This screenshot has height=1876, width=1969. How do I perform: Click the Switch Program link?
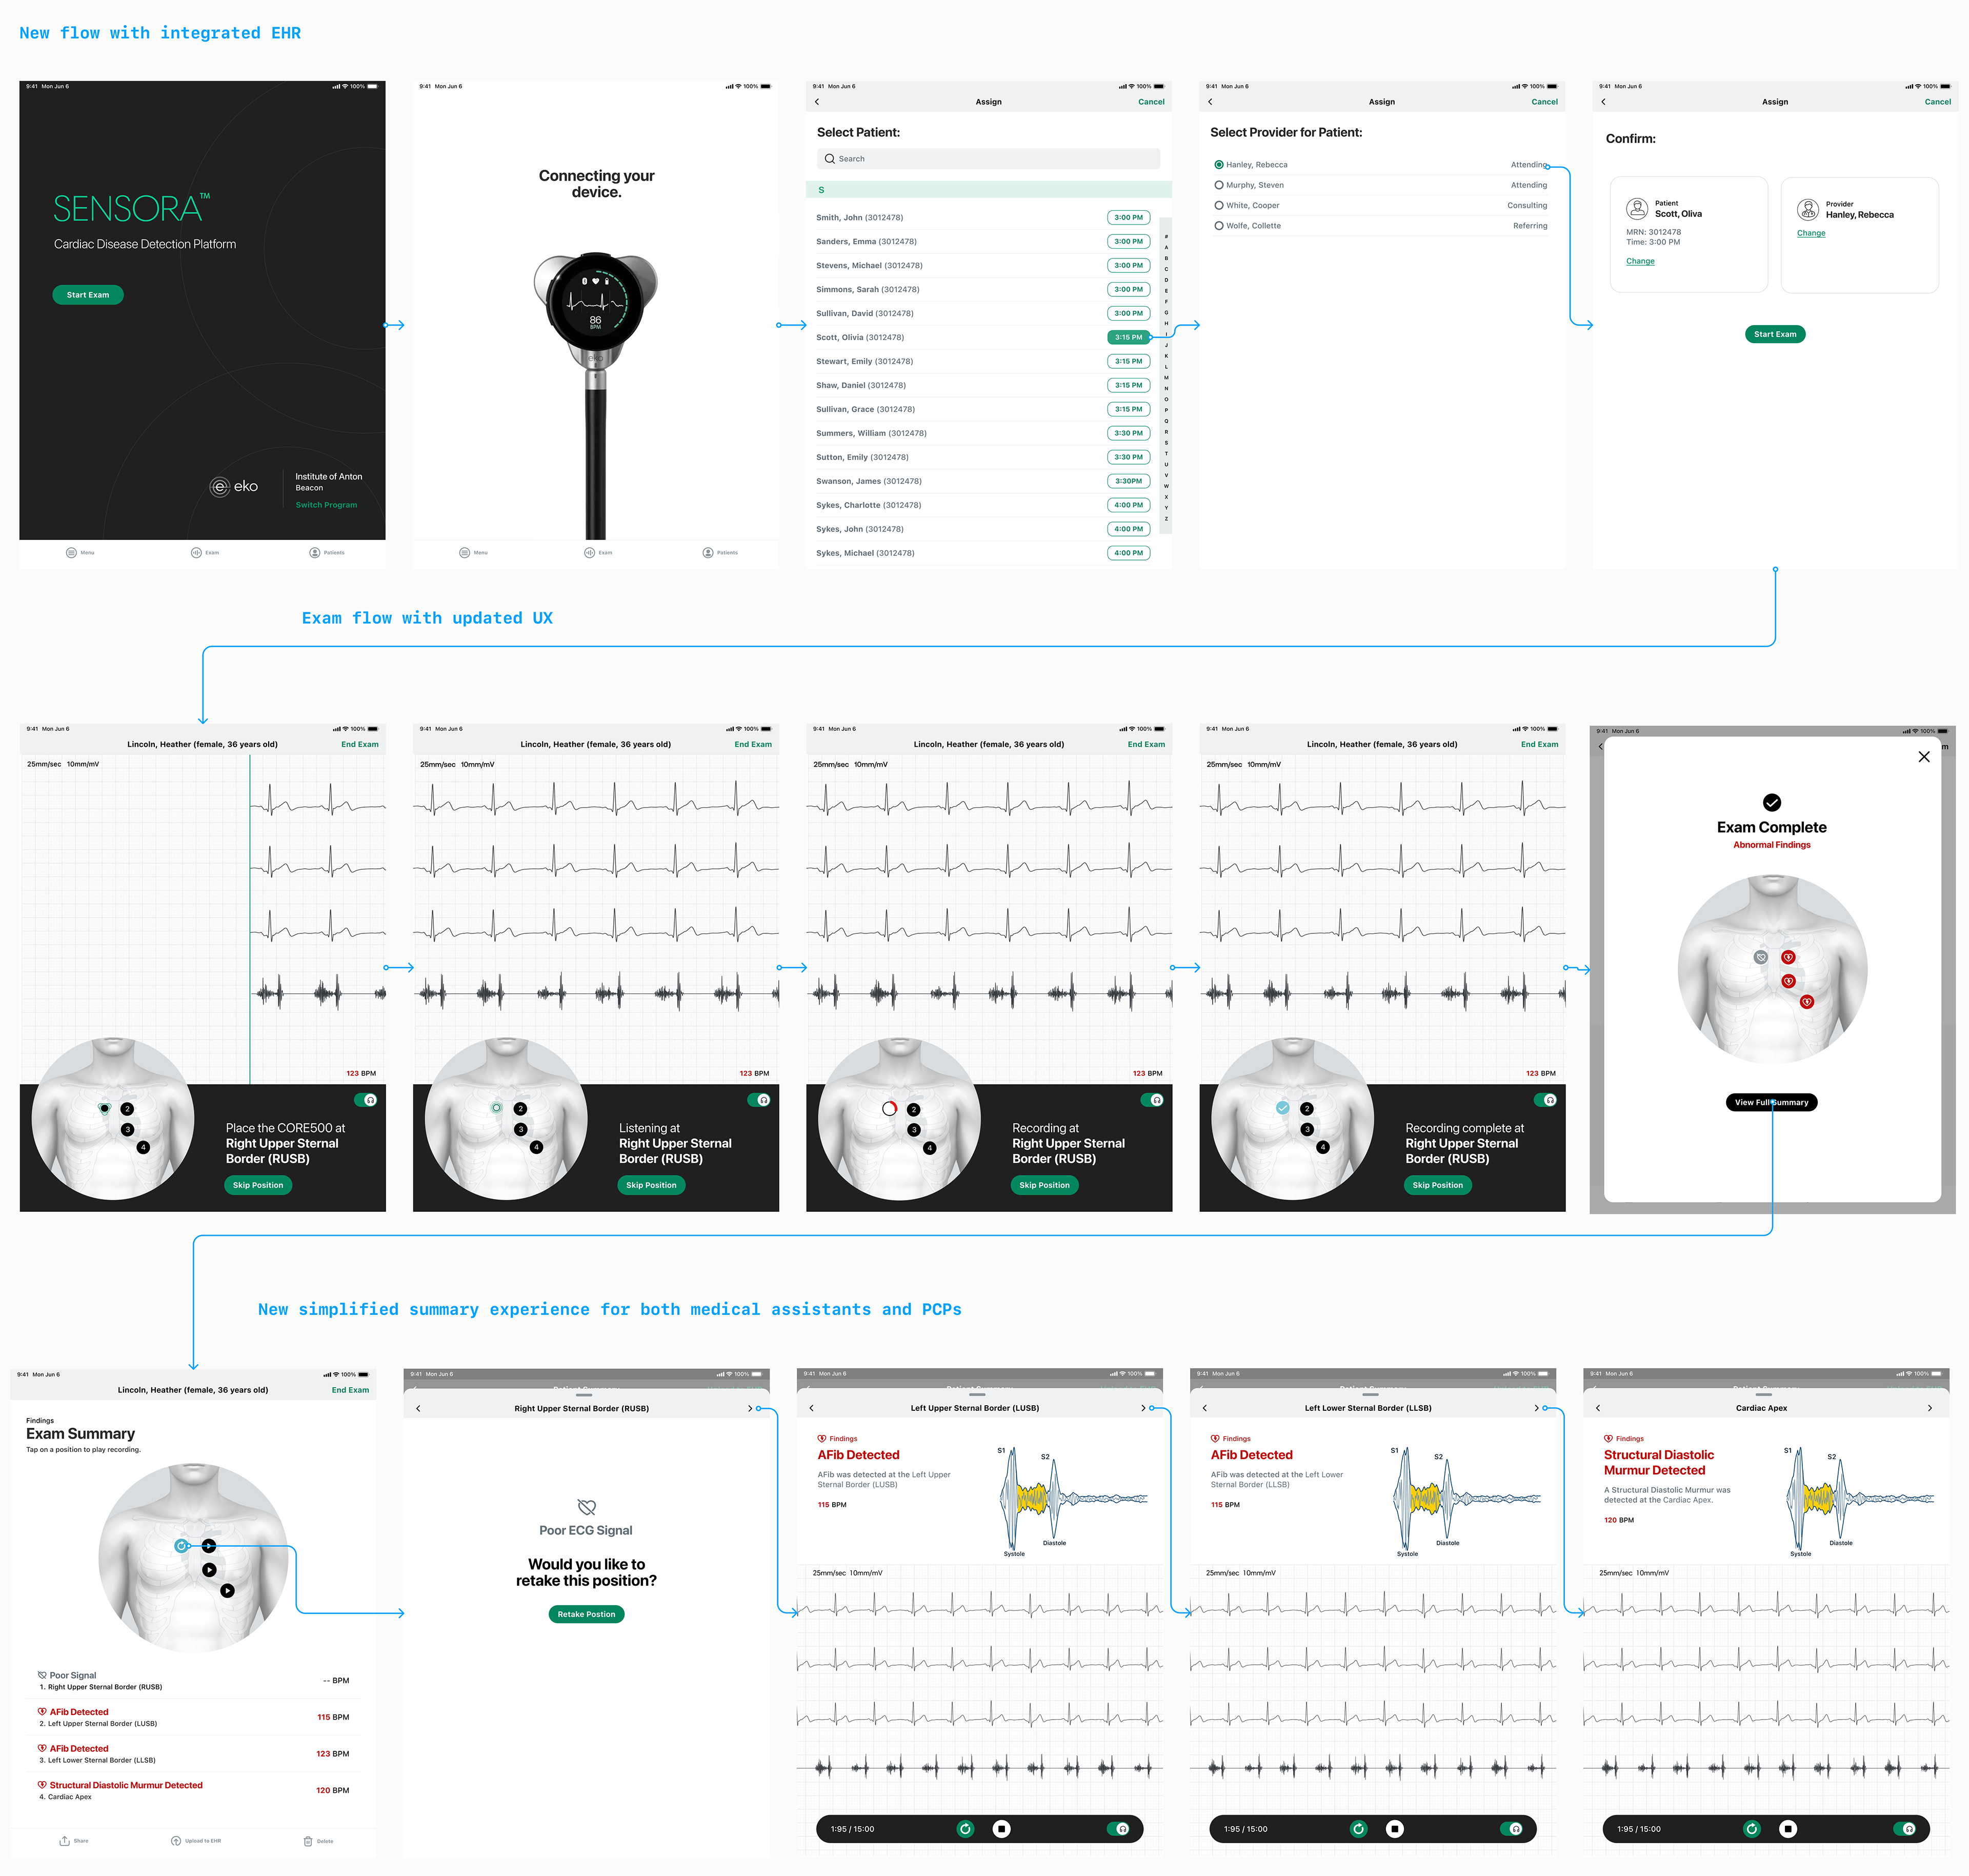pos(326,505)
